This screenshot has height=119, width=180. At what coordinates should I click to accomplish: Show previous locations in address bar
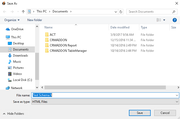tap(116, 12)
